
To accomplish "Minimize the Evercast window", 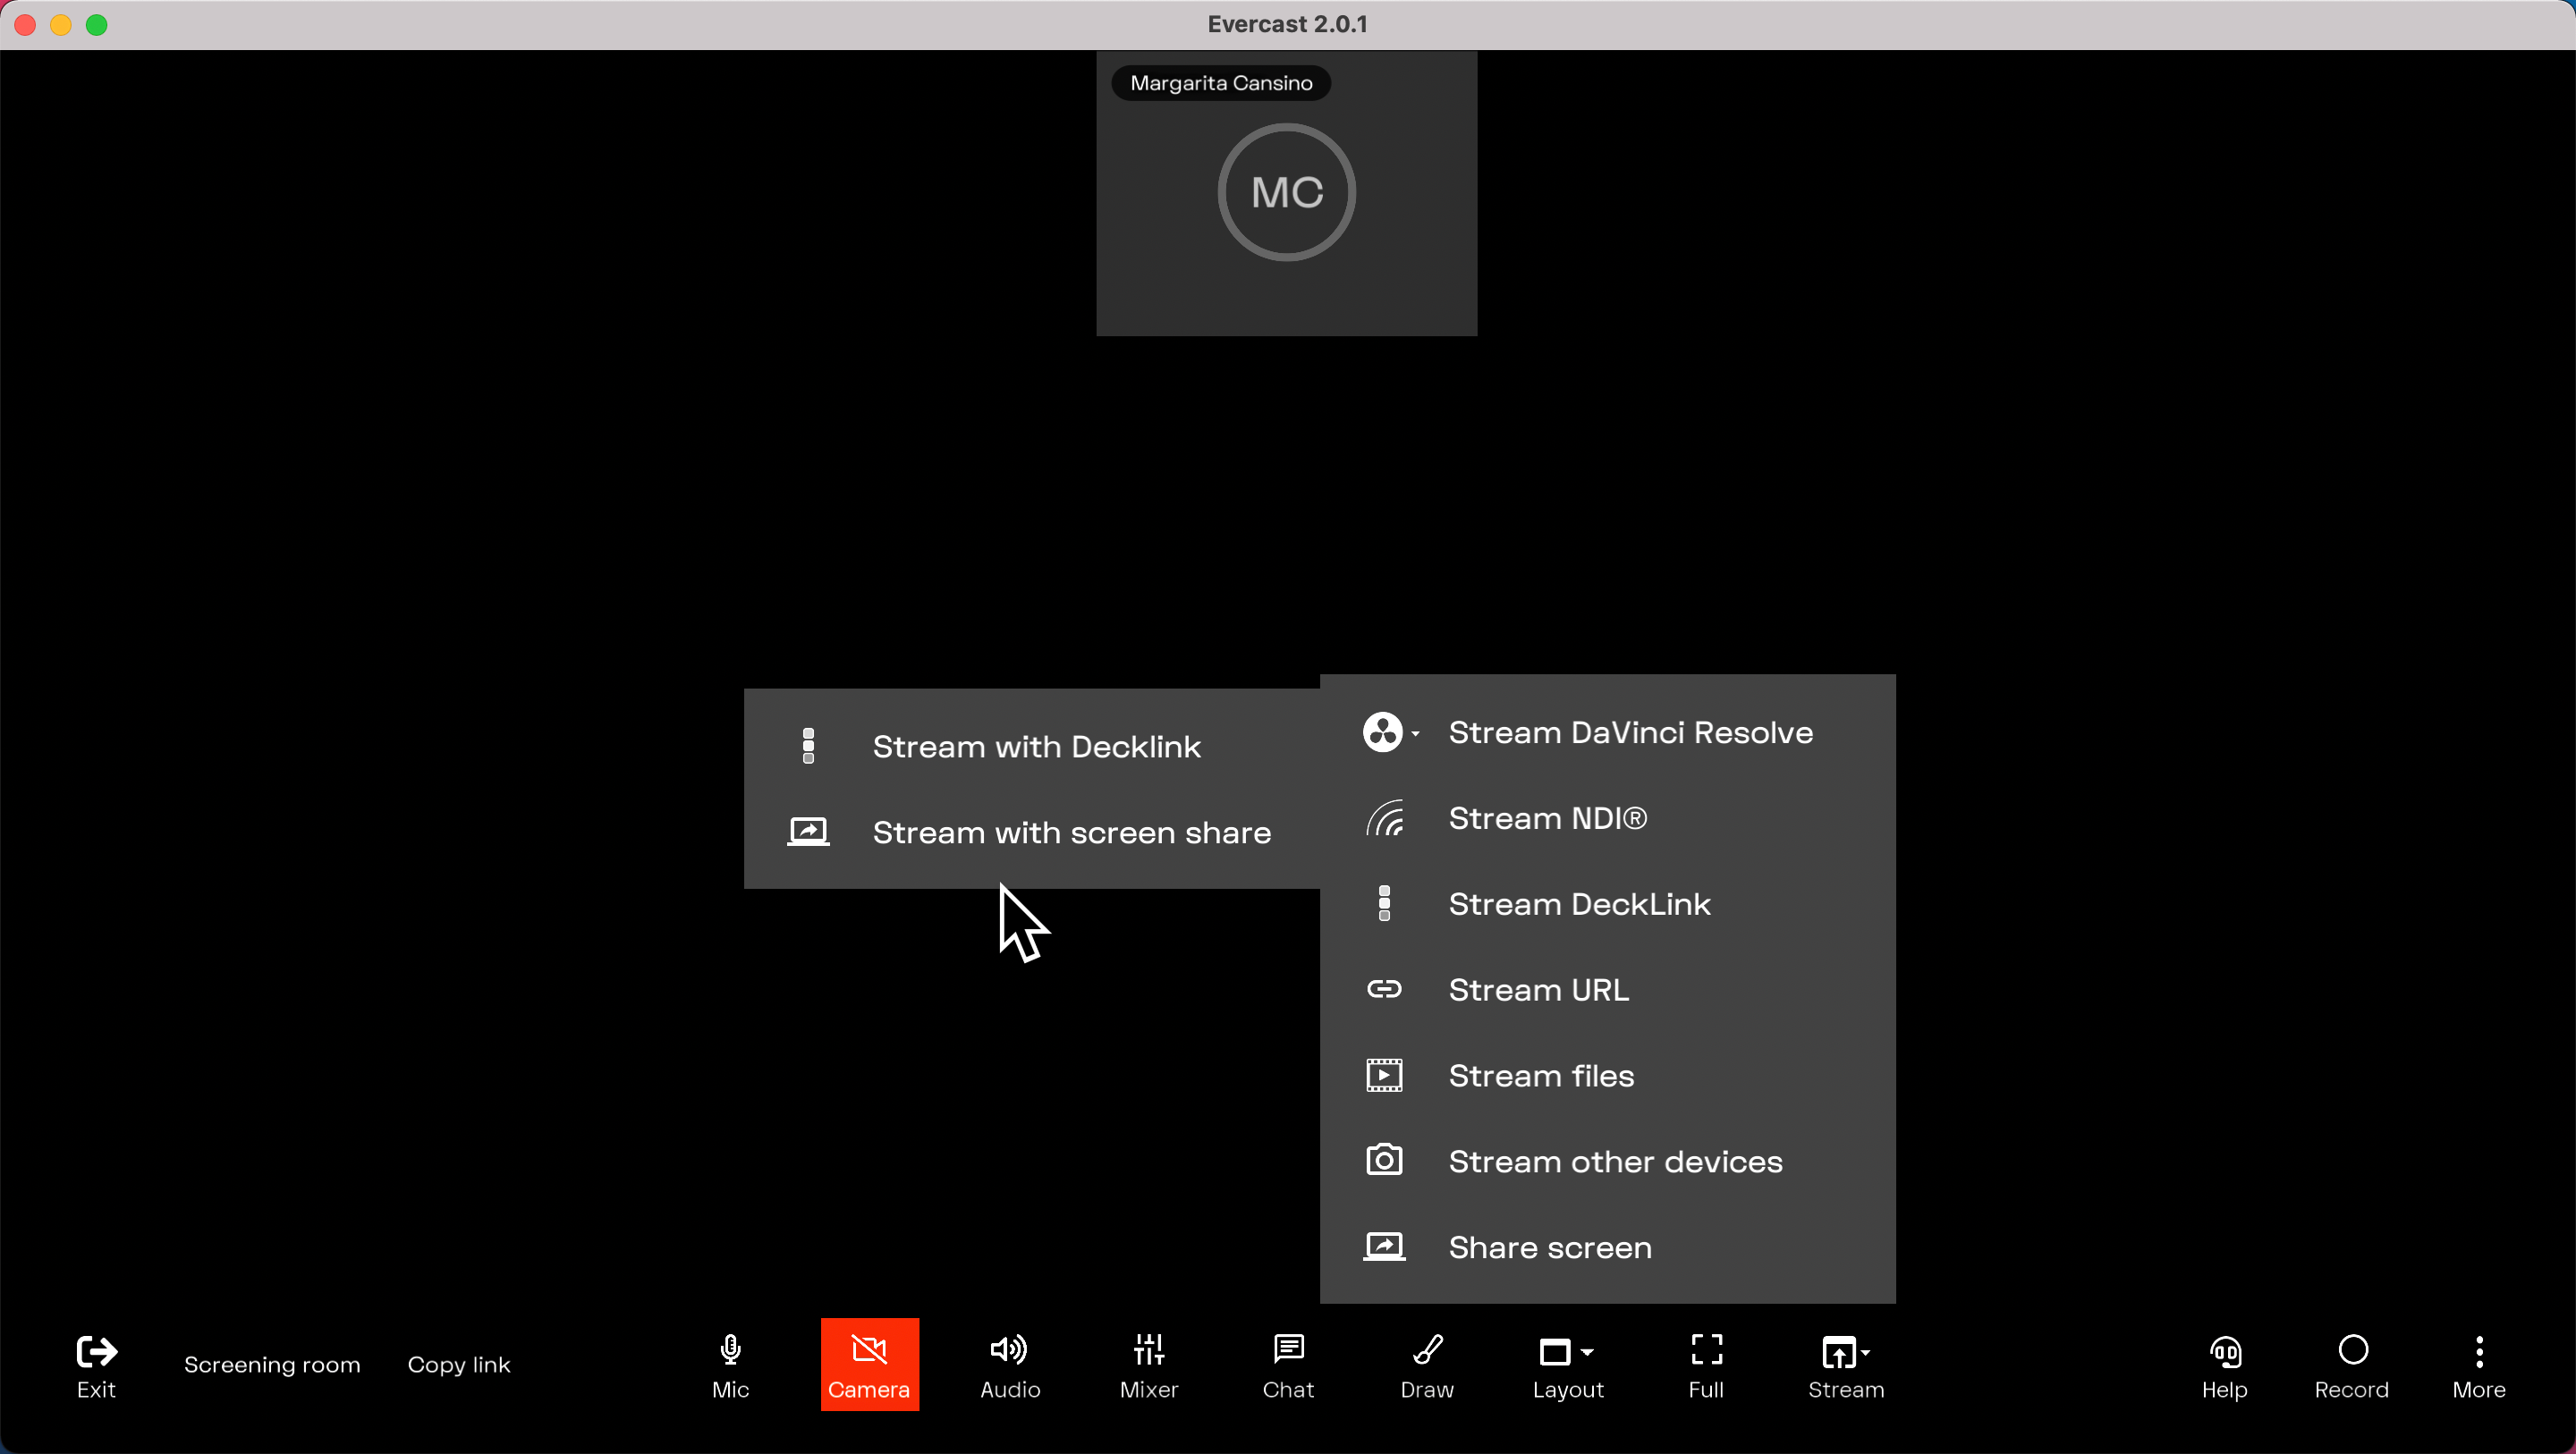I will (x=61, y=24).
